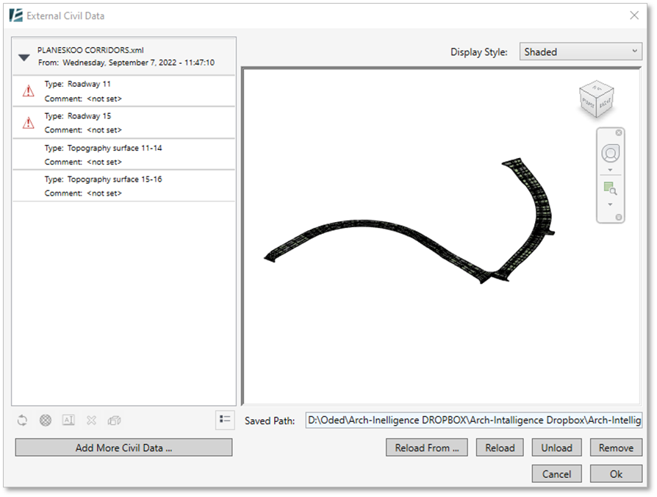This screenshot has height=497, width=657.
Task: Select Topography surface 11-14 item
Action: pos(124,154)
